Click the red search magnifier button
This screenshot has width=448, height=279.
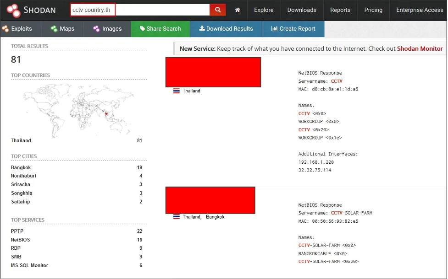point(218,10)
